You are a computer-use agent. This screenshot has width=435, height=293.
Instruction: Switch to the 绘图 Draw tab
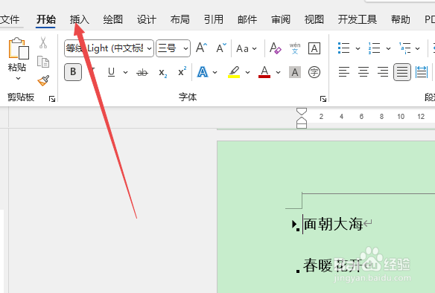coord(113,19)
